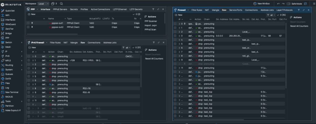Open Bridge in the sidebar
Image resolution: width=316 pixels, height=124 pixels.
[x=8, y=33]
